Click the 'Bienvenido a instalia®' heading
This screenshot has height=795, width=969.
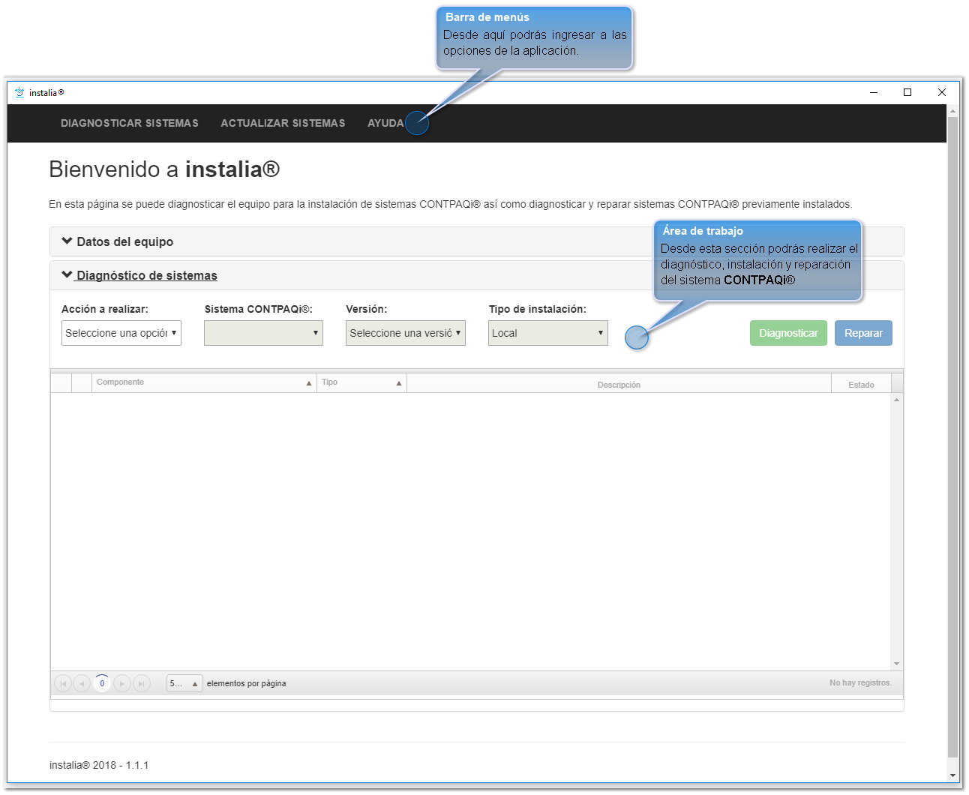[x=164, y=169]
